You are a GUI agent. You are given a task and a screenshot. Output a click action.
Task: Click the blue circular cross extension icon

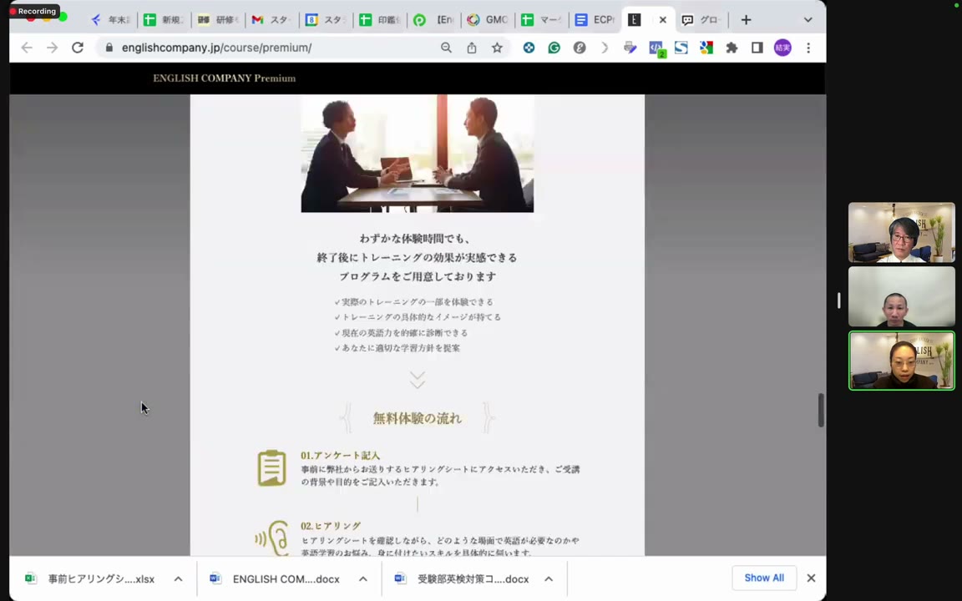click(529, 48)
